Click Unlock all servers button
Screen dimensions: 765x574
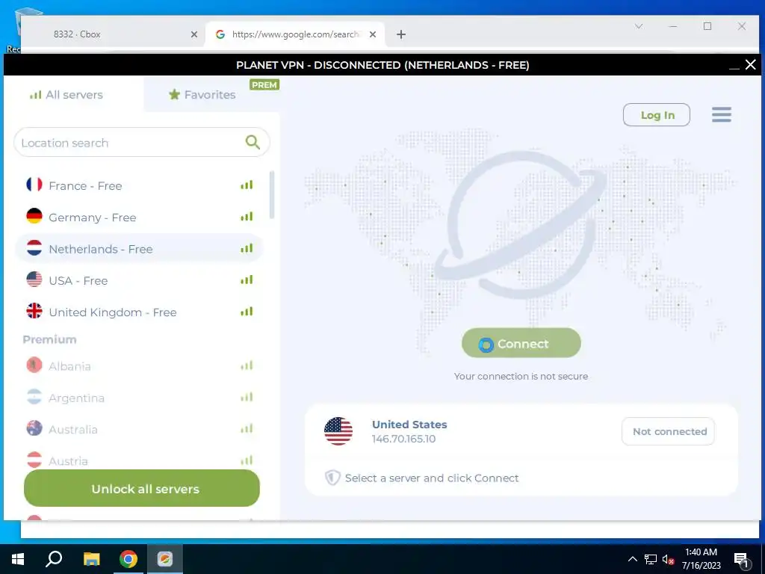tap(141, 488)
